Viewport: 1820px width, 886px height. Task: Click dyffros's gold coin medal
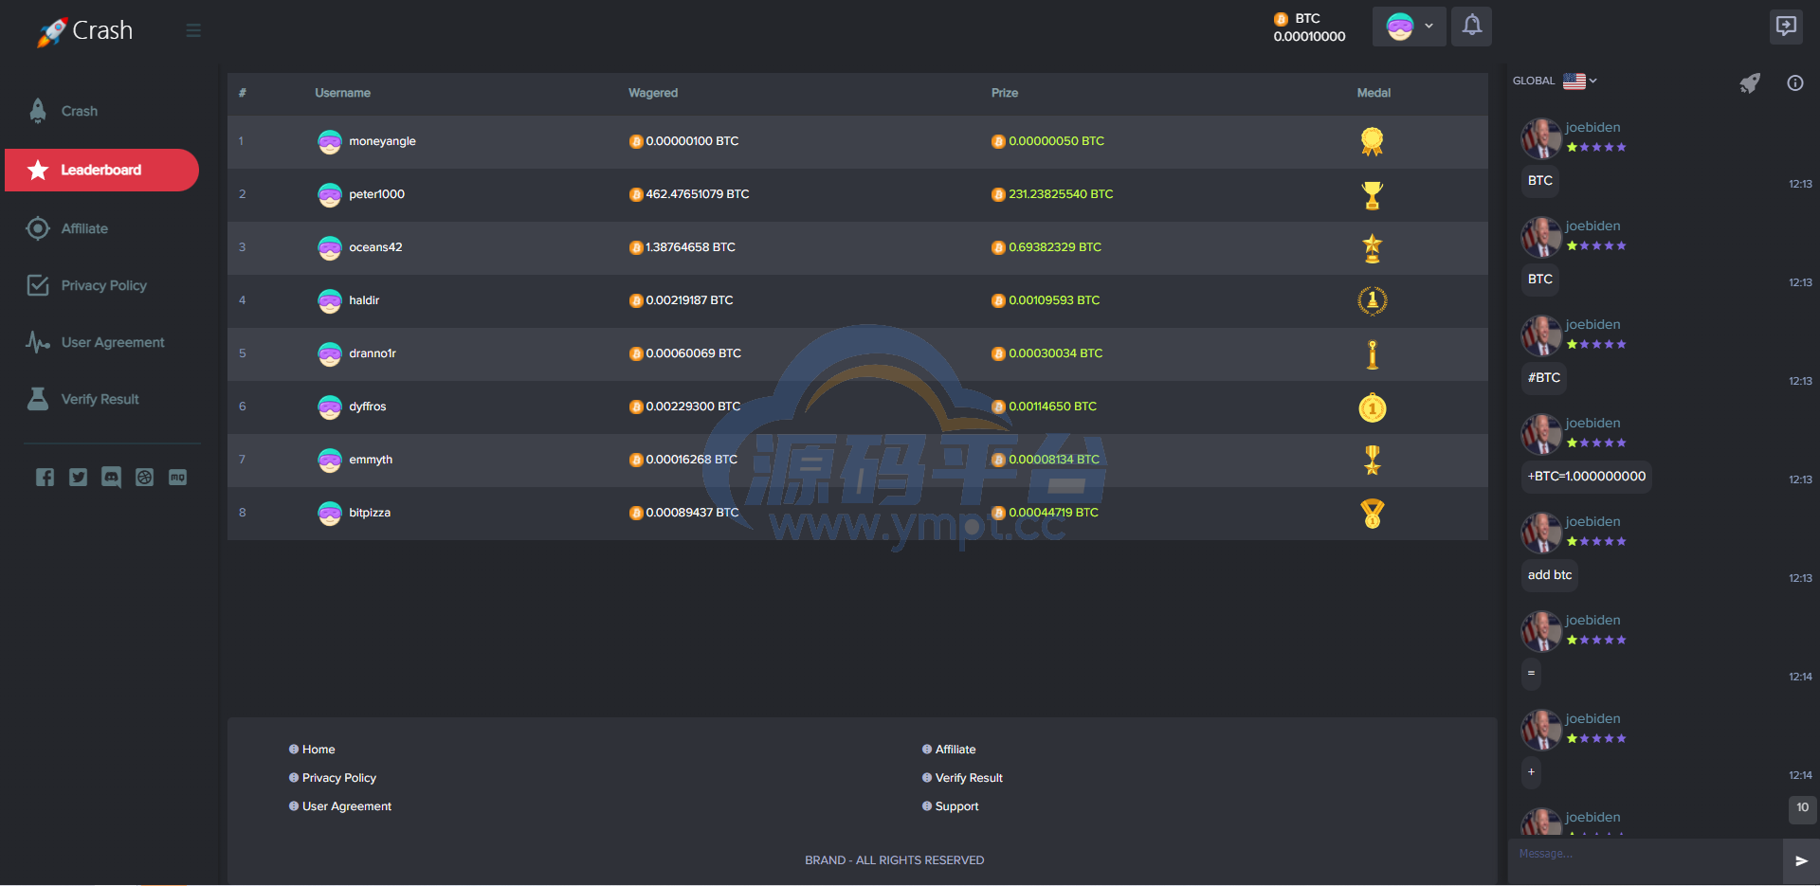tap(1372, 407)
